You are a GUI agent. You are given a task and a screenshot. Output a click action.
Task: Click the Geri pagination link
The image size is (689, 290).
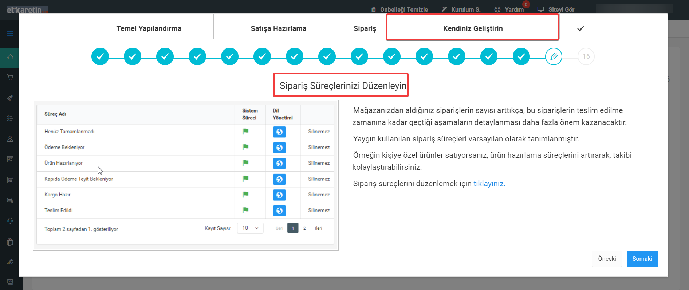279,228
